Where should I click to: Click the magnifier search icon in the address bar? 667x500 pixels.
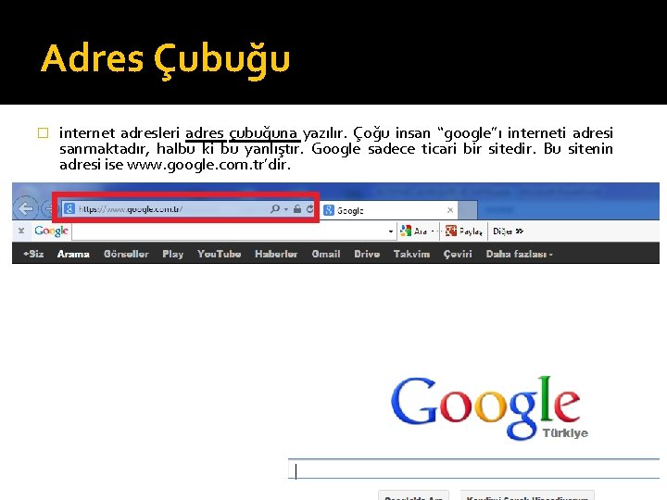(275, 208)
